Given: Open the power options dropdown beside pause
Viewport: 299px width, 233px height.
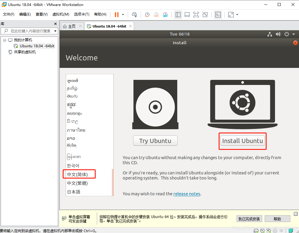Looking at the screenshot, I should tap(123, 15).
